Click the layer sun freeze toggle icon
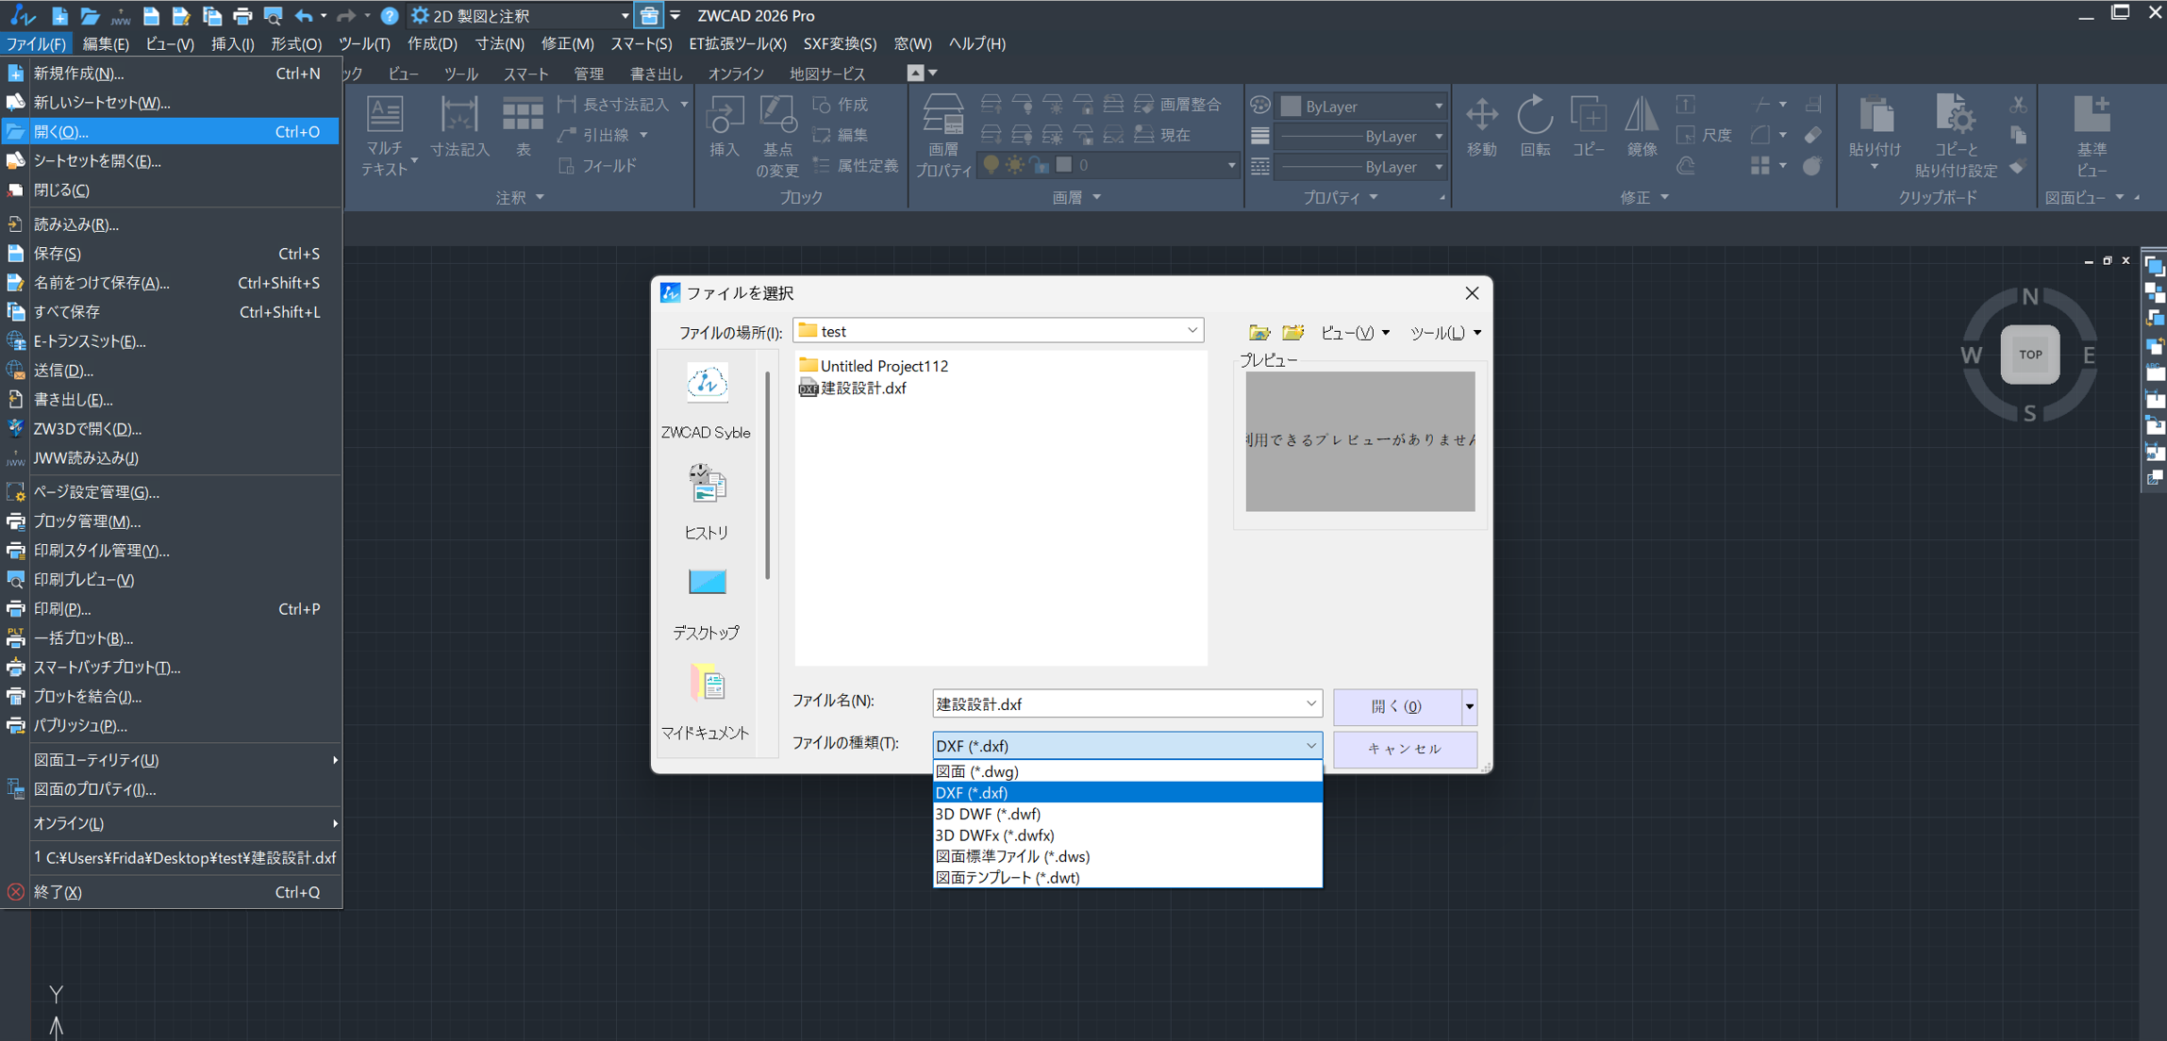This screenshot has height=1041, width=2167. 1014,165
